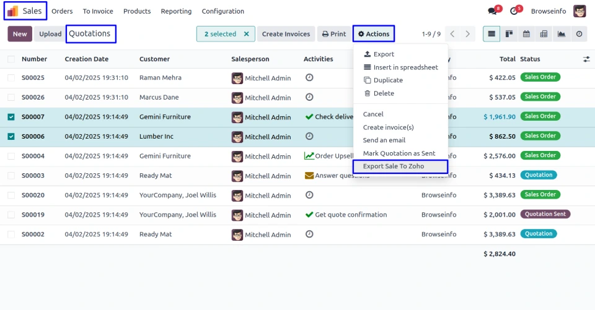Open the Pivot table view
This screenshot has width=595, height=310.
click(544, 34)
